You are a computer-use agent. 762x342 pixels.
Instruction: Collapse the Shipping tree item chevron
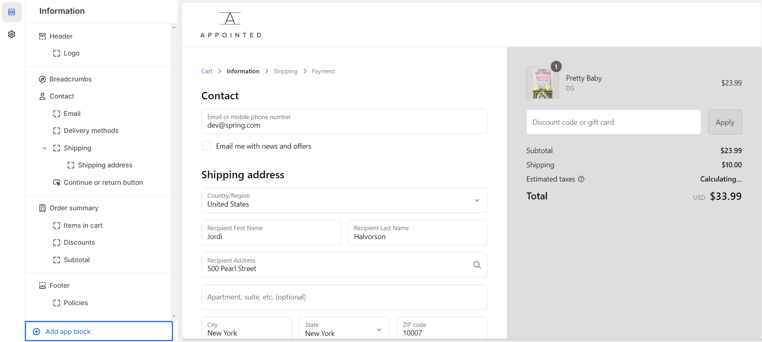[45, 148]
